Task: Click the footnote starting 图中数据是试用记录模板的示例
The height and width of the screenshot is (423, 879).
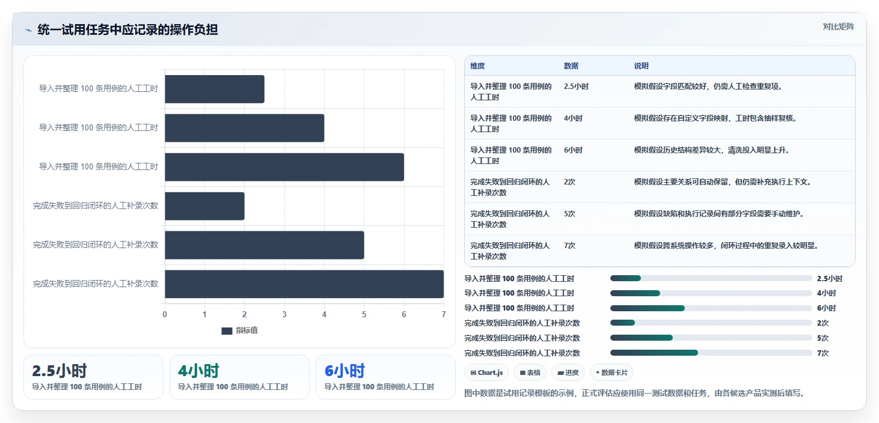Action: [x=634, y=393]
